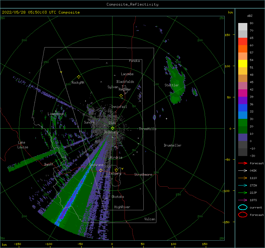Click the 'dBZ' scale heading
265x248 pixels.
250,16
